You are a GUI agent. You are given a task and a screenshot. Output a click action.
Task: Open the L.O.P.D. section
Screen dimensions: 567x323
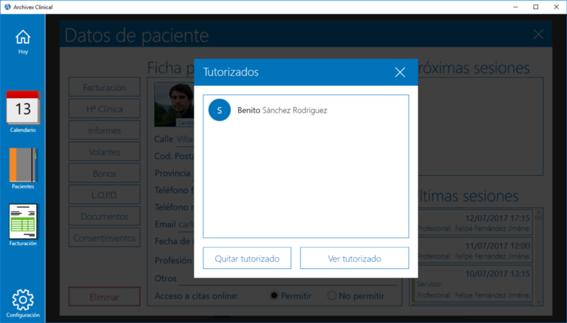(104, 195)
